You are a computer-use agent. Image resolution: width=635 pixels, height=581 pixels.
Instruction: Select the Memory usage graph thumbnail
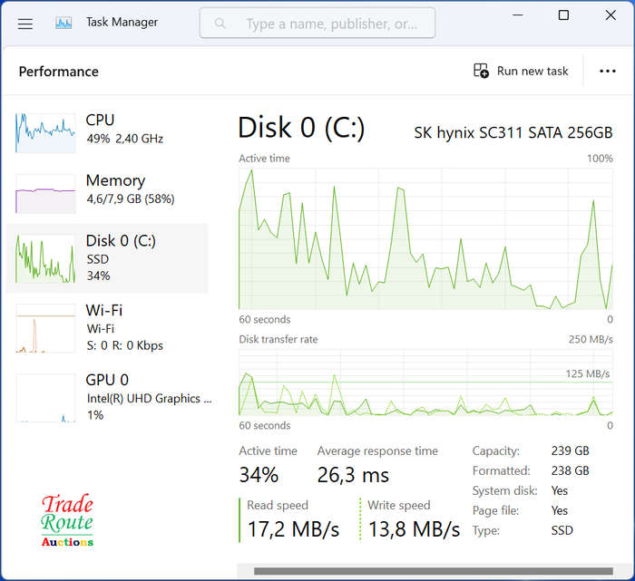45,193
